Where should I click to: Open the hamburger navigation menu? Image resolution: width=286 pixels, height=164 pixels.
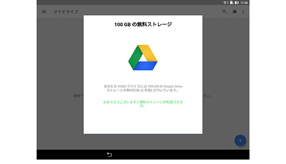pos(44,12)
